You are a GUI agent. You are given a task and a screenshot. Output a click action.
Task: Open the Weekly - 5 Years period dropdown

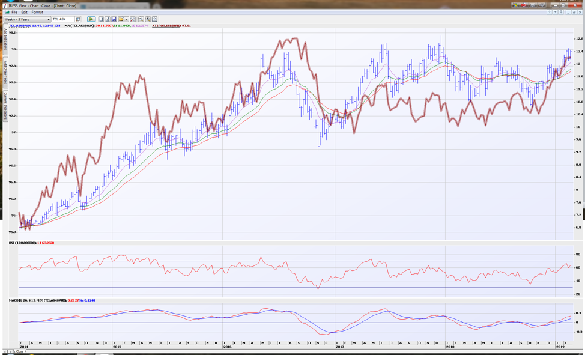coord(27,19)
